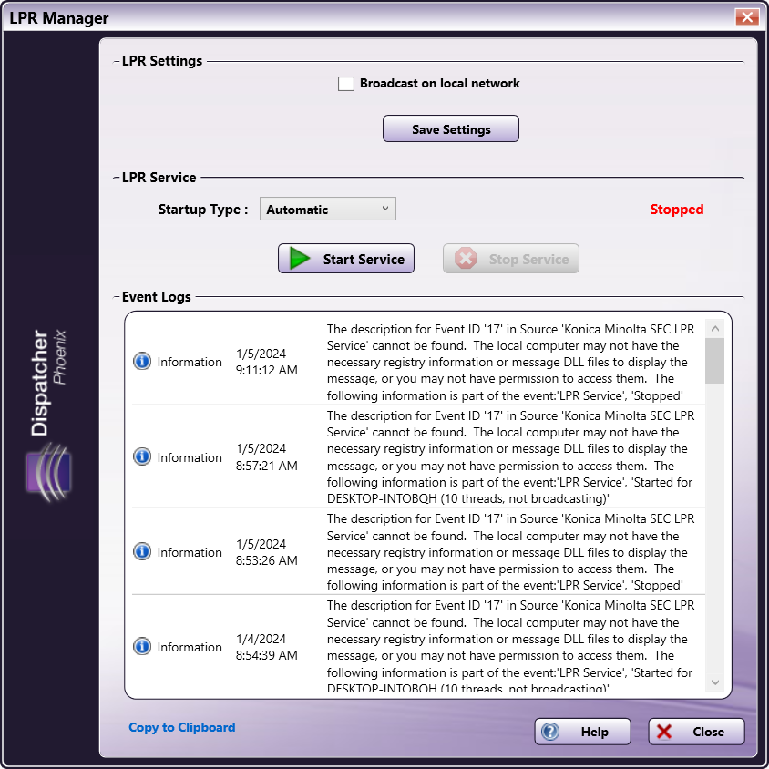Viewport: 769px width, 769px height.
Task: Select the 1/5/2024 8:57:21 AM timestamp
Action: pos(266,457)
